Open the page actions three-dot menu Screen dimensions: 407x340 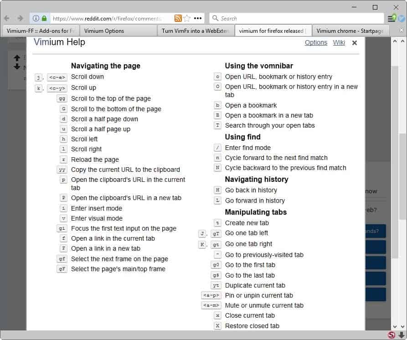[198, 18]
